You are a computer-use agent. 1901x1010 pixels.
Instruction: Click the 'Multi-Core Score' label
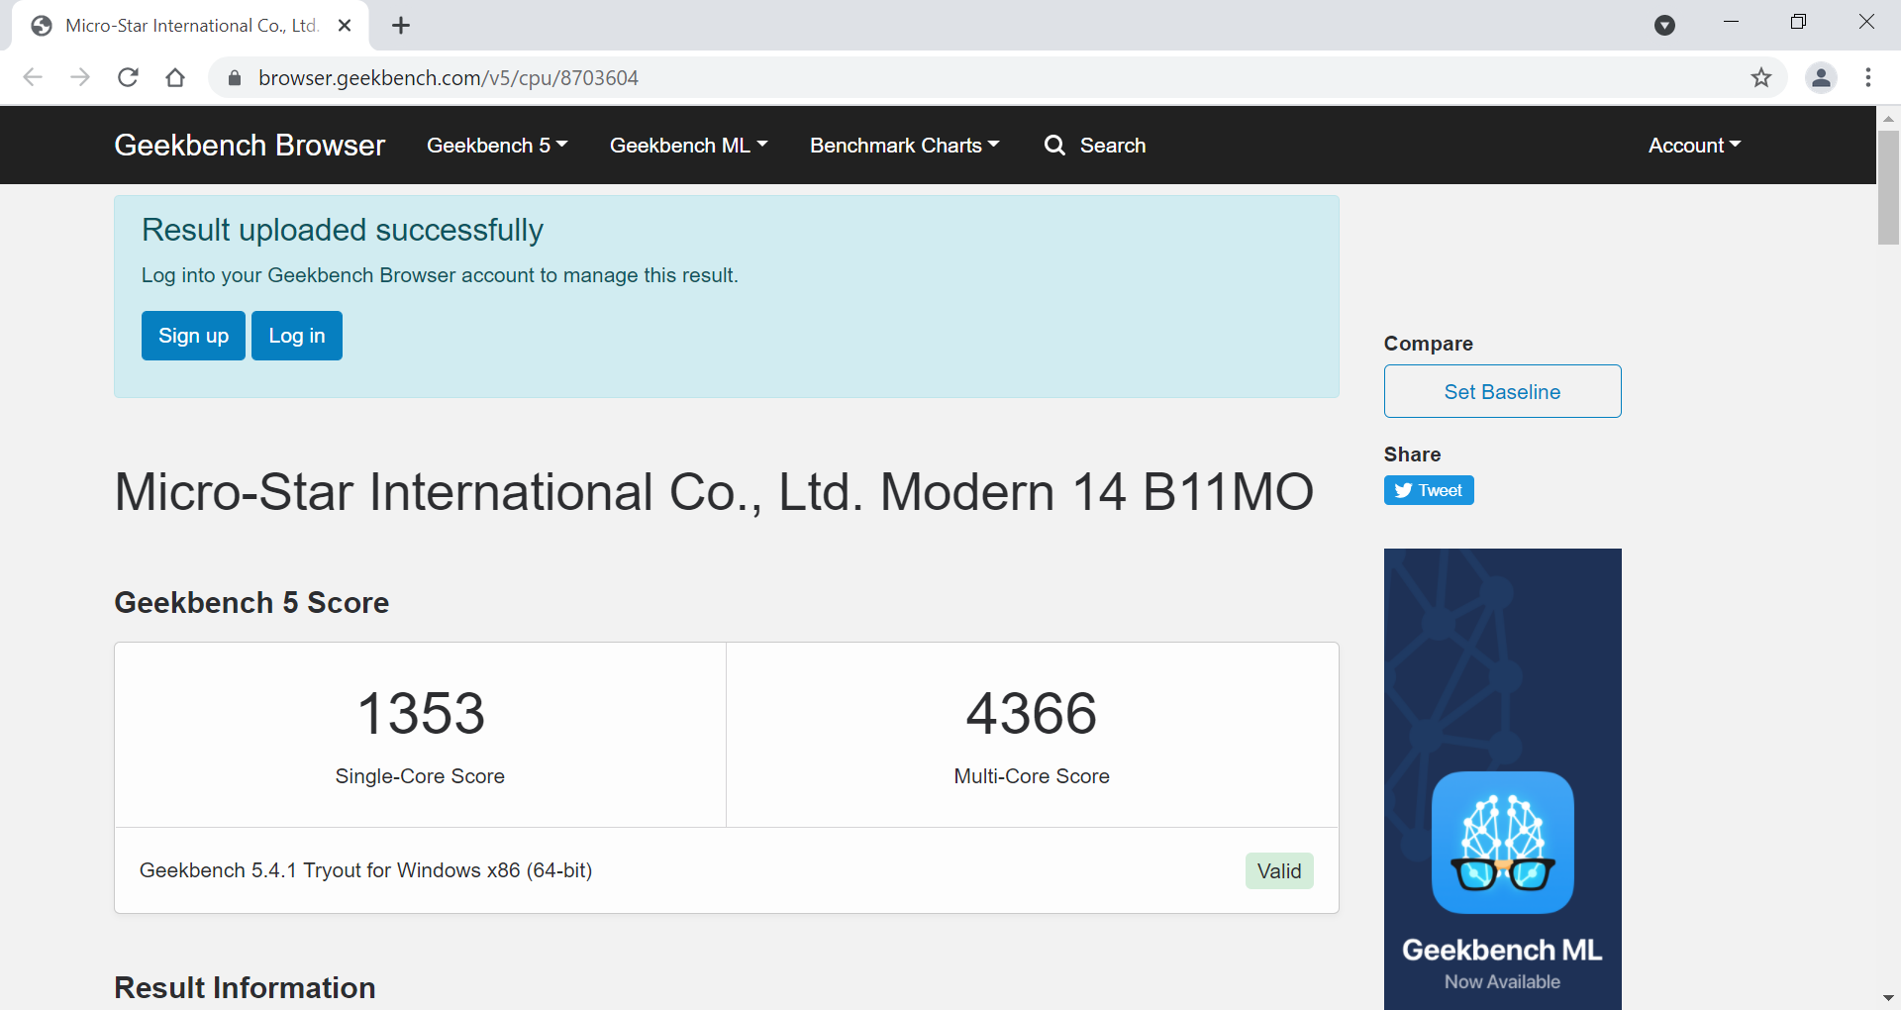pyautogui.click(x=1032, y=776)
